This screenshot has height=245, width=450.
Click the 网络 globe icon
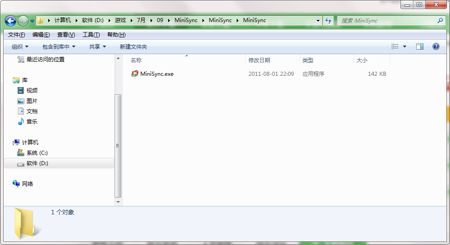coord(16,184)
